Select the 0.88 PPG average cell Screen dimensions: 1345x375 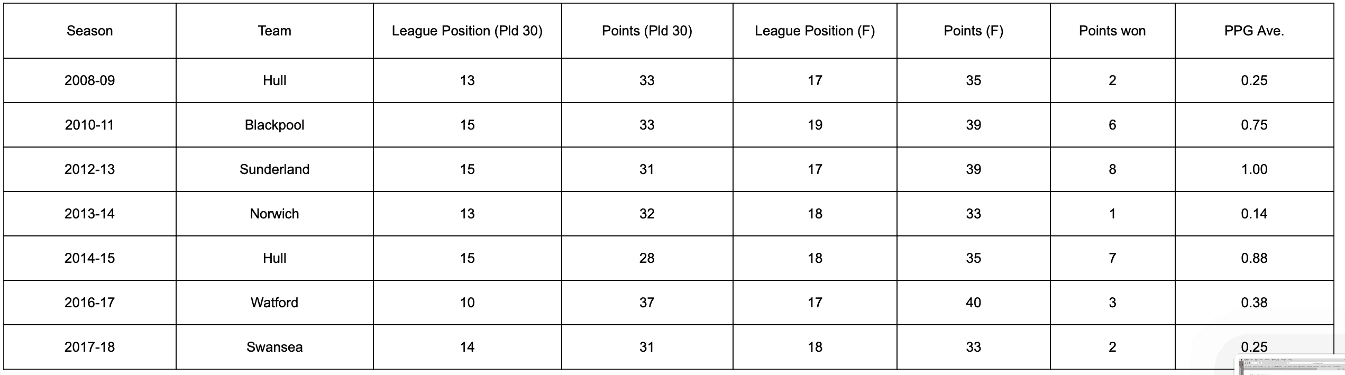click(1254, 258)
